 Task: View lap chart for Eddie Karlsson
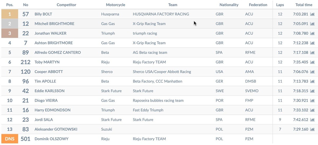tap(312, 91)
